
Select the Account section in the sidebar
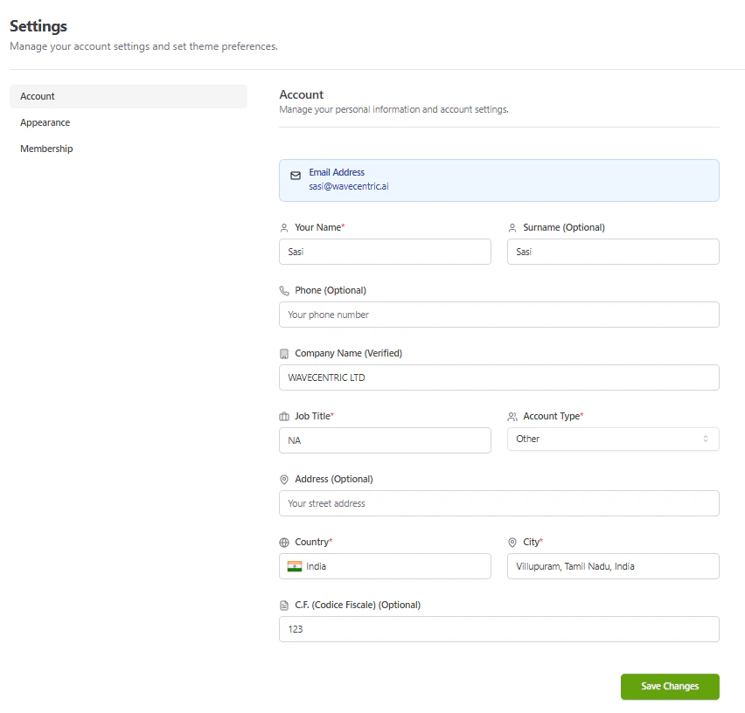pos(38,96)
